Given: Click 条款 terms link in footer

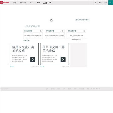Looking at the screenshot, I should (x=75, y=89).
